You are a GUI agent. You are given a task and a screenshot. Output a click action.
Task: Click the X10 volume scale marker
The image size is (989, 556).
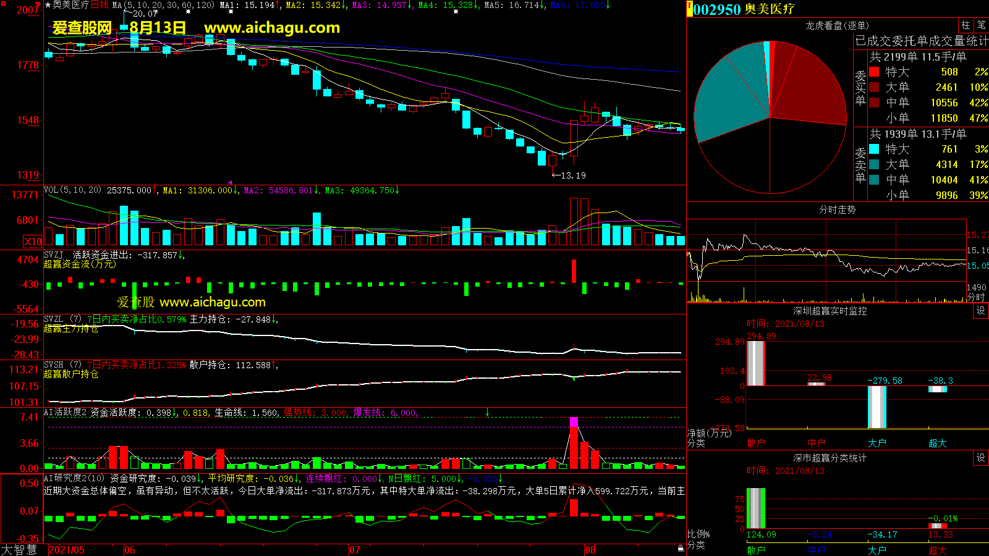(33, 242)
